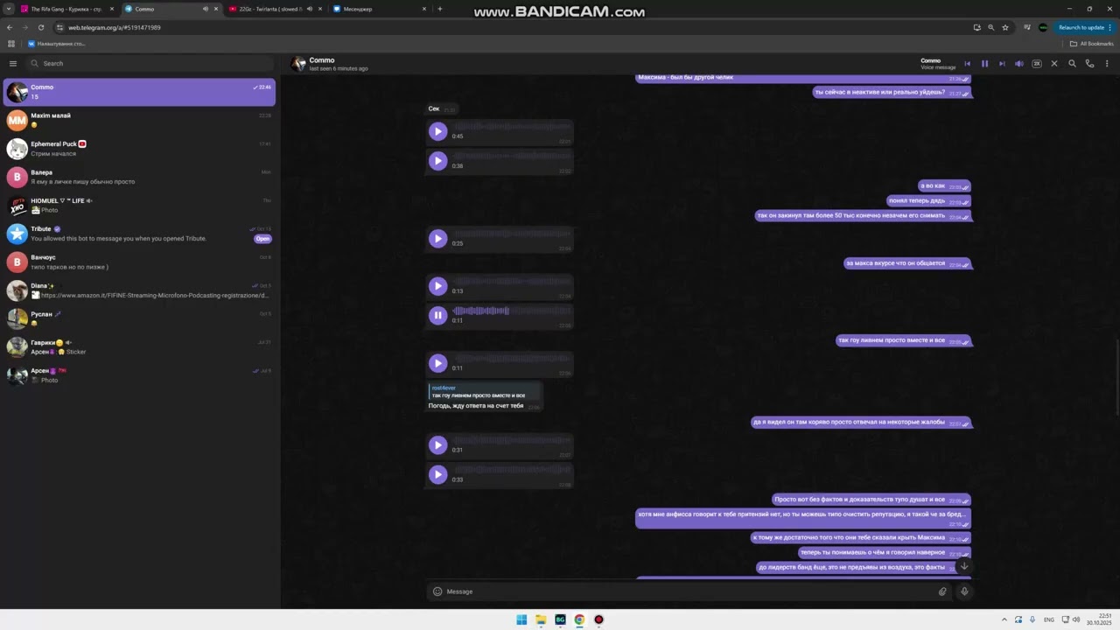Open chat with Maxim малай
This screenshot has width=1120, height=630.
click(x=140, y=121)
